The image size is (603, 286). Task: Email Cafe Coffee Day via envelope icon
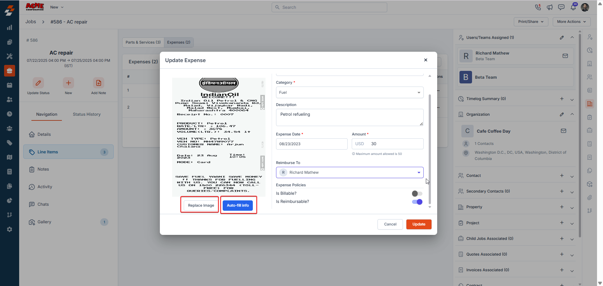563,131
